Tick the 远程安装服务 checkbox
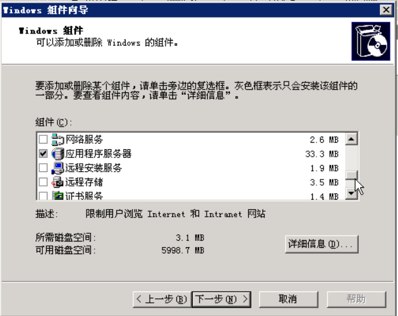398x316 pixels. [x=43, y=167]
